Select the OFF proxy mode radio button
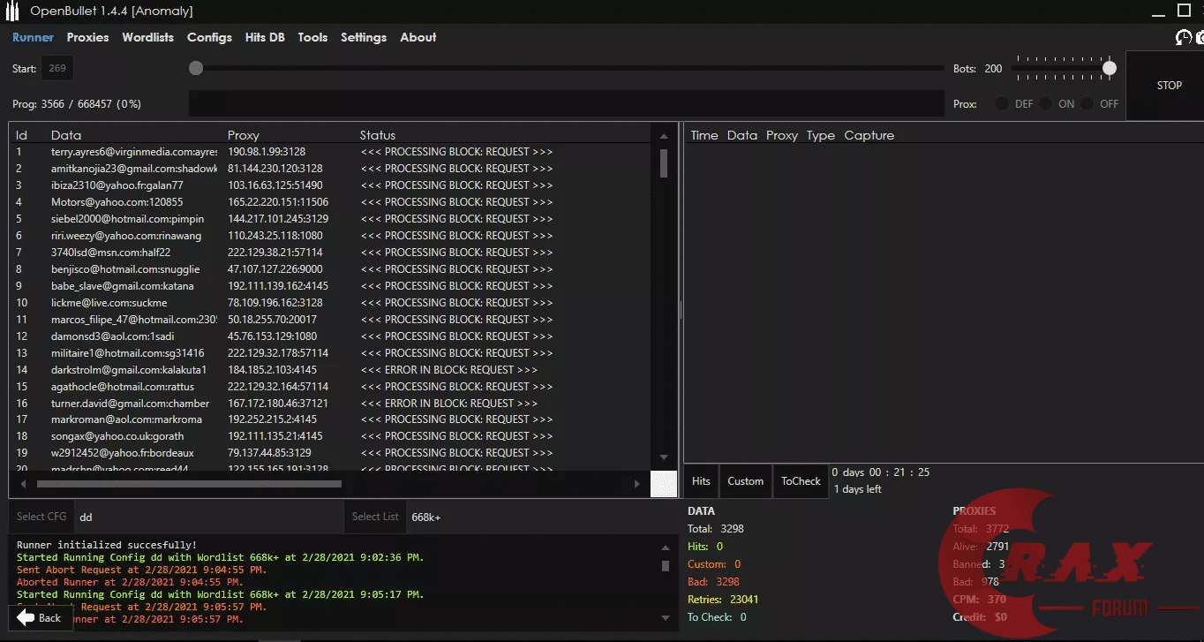 click(1088, 103)
